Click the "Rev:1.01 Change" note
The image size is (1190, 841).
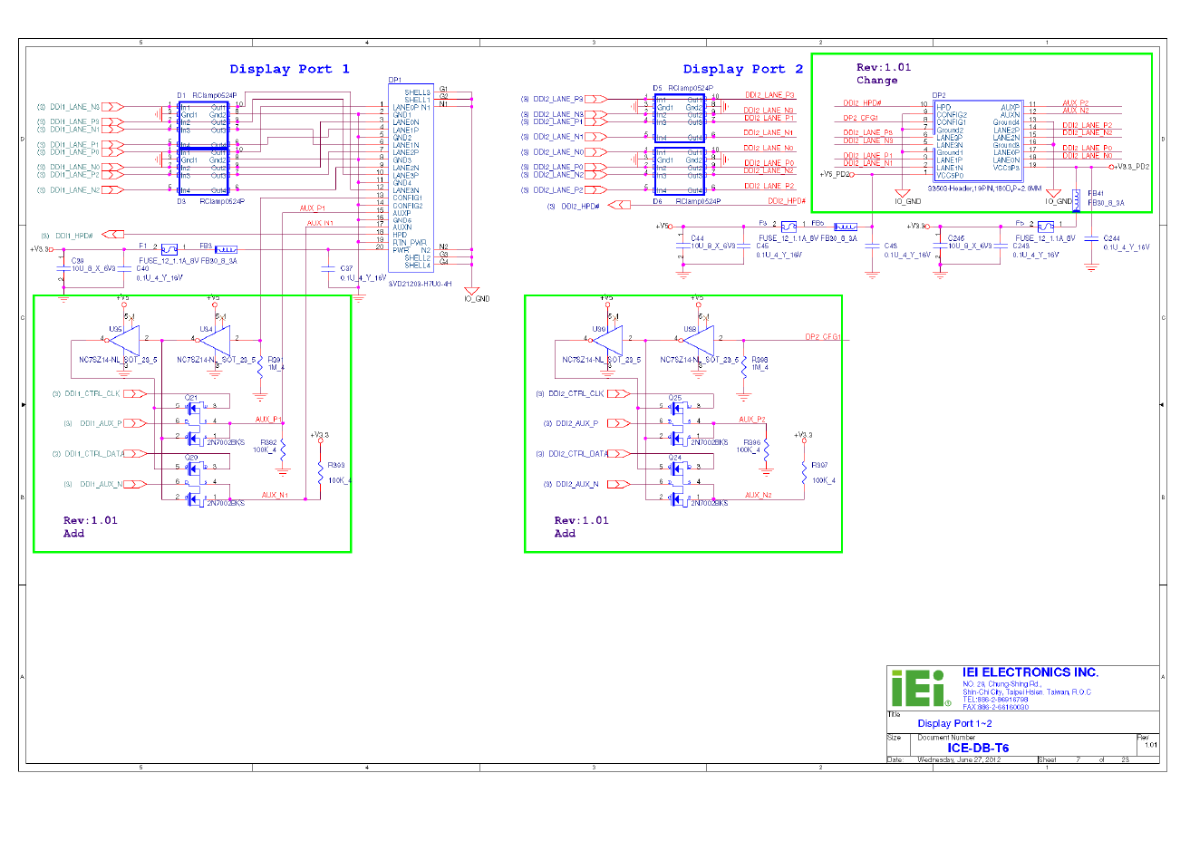click(x=884, y=73)
